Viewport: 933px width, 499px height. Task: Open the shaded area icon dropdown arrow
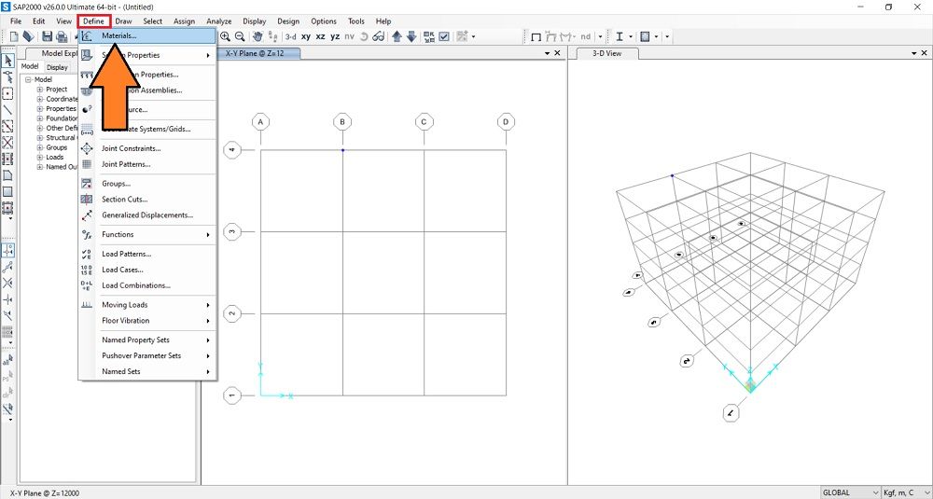point(656,37)
